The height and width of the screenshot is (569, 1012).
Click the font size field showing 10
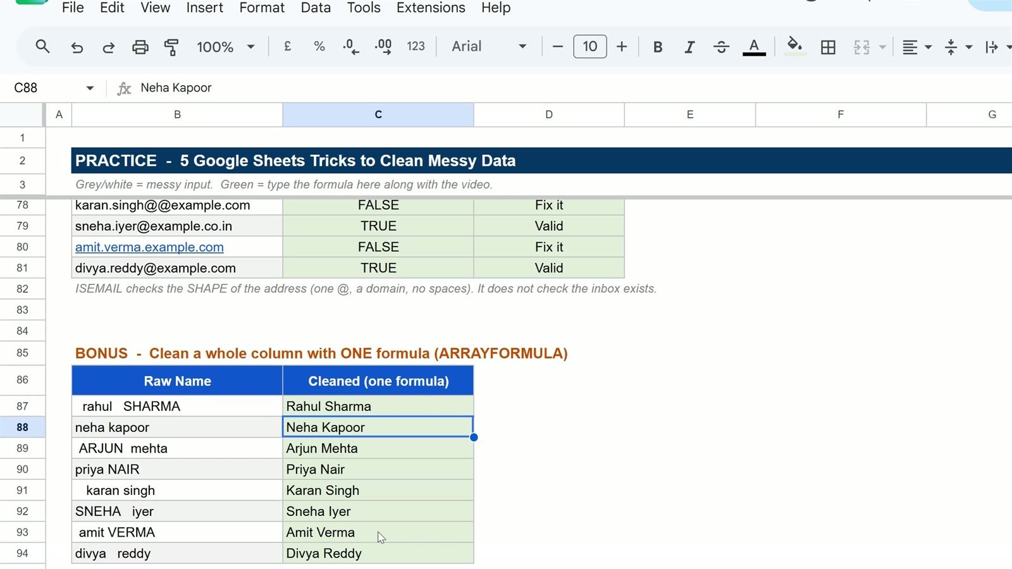click(x=589, y=46)
